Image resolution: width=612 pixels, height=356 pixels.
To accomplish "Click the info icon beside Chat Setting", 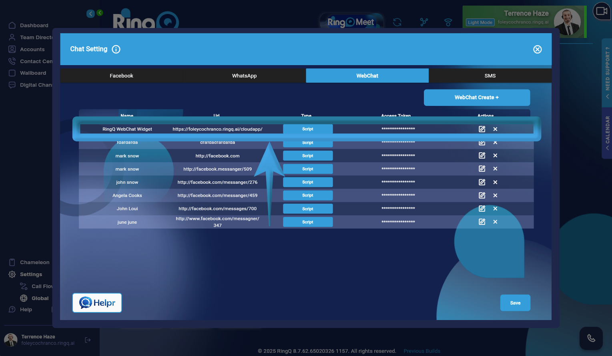I will point(116,49).
